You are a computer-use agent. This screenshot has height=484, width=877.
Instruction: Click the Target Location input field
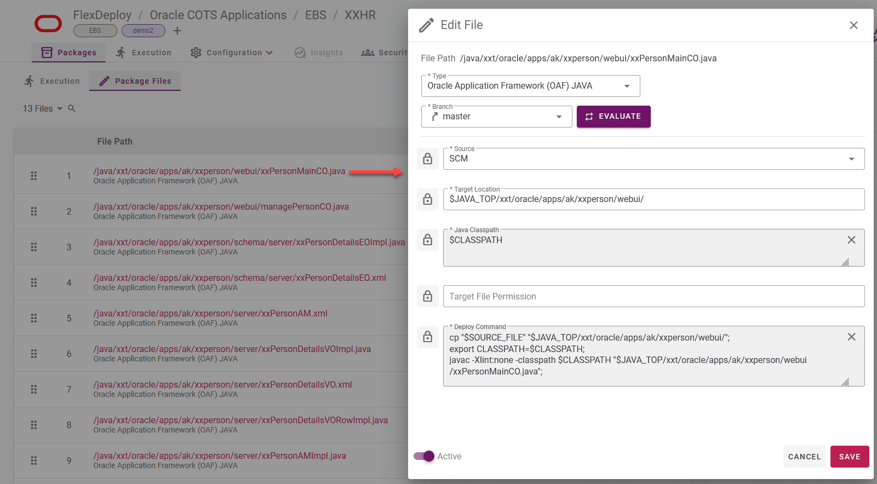[x=654, y=199]
